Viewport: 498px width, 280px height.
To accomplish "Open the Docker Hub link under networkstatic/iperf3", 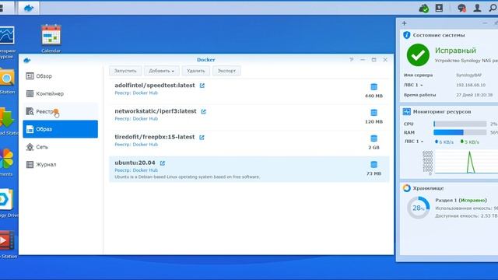I will click(x=146, y=119).
